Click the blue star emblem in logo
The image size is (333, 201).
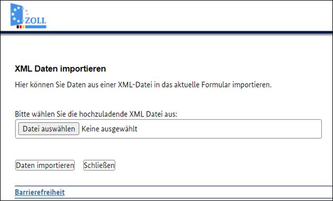pos(16,14)
